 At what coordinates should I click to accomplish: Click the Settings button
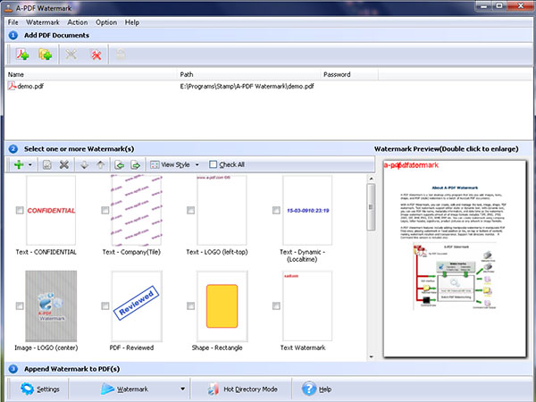click(39, 389)
